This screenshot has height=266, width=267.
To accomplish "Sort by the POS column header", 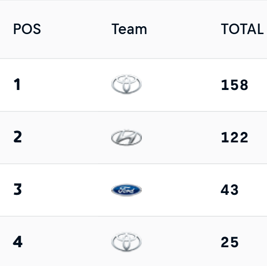I will (27, 29).
